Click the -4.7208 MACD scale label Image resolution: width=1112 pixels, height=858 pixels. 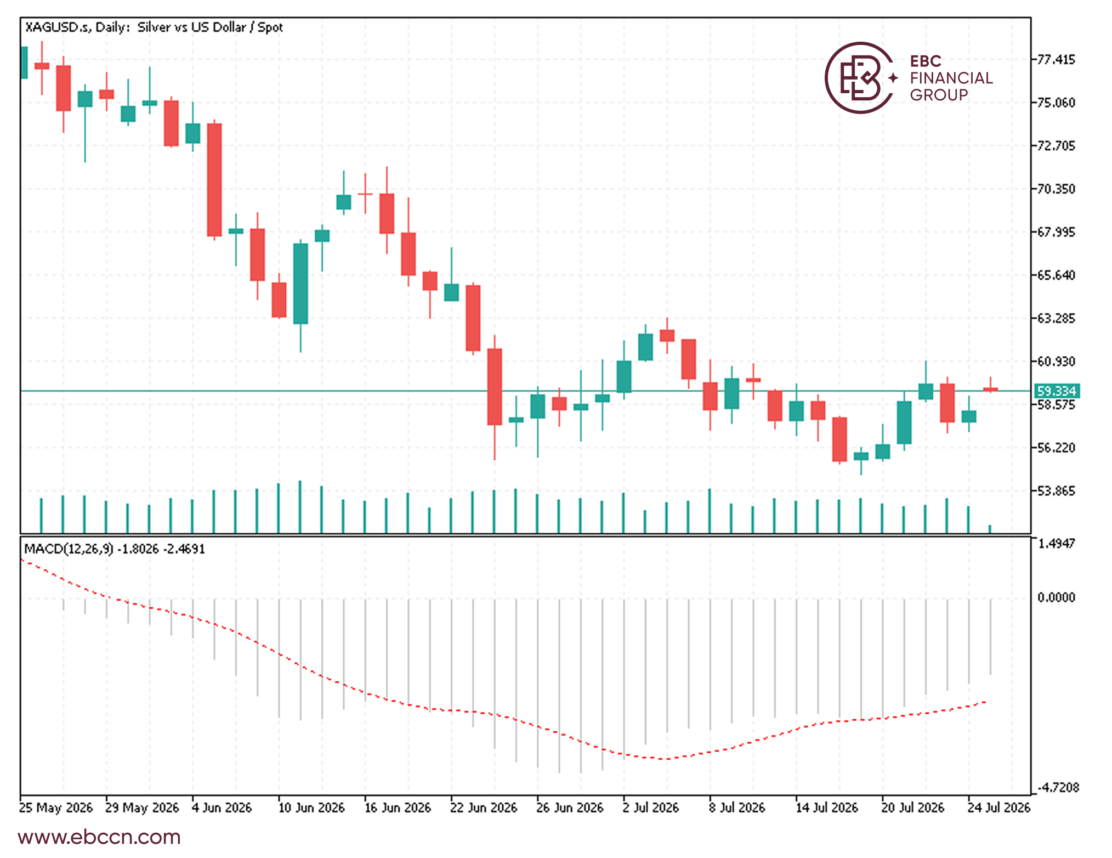point(1058,788)
